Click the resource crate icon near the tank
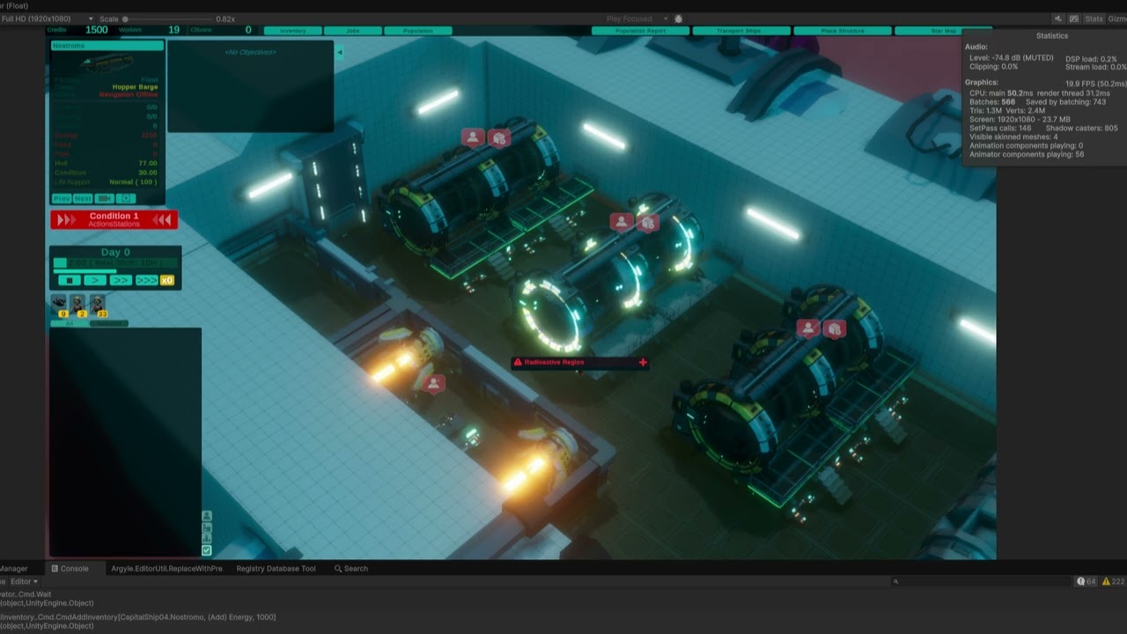Image resolution: width=1127 pixels, height=634 pixels. (499, 138)
